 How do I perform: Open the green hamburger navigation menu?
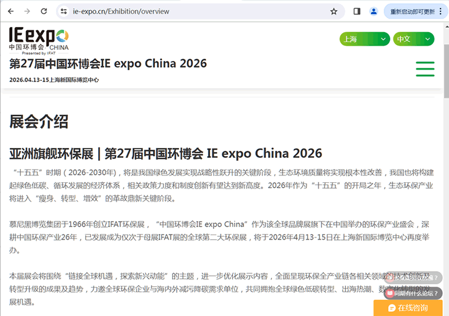[425, 69]
